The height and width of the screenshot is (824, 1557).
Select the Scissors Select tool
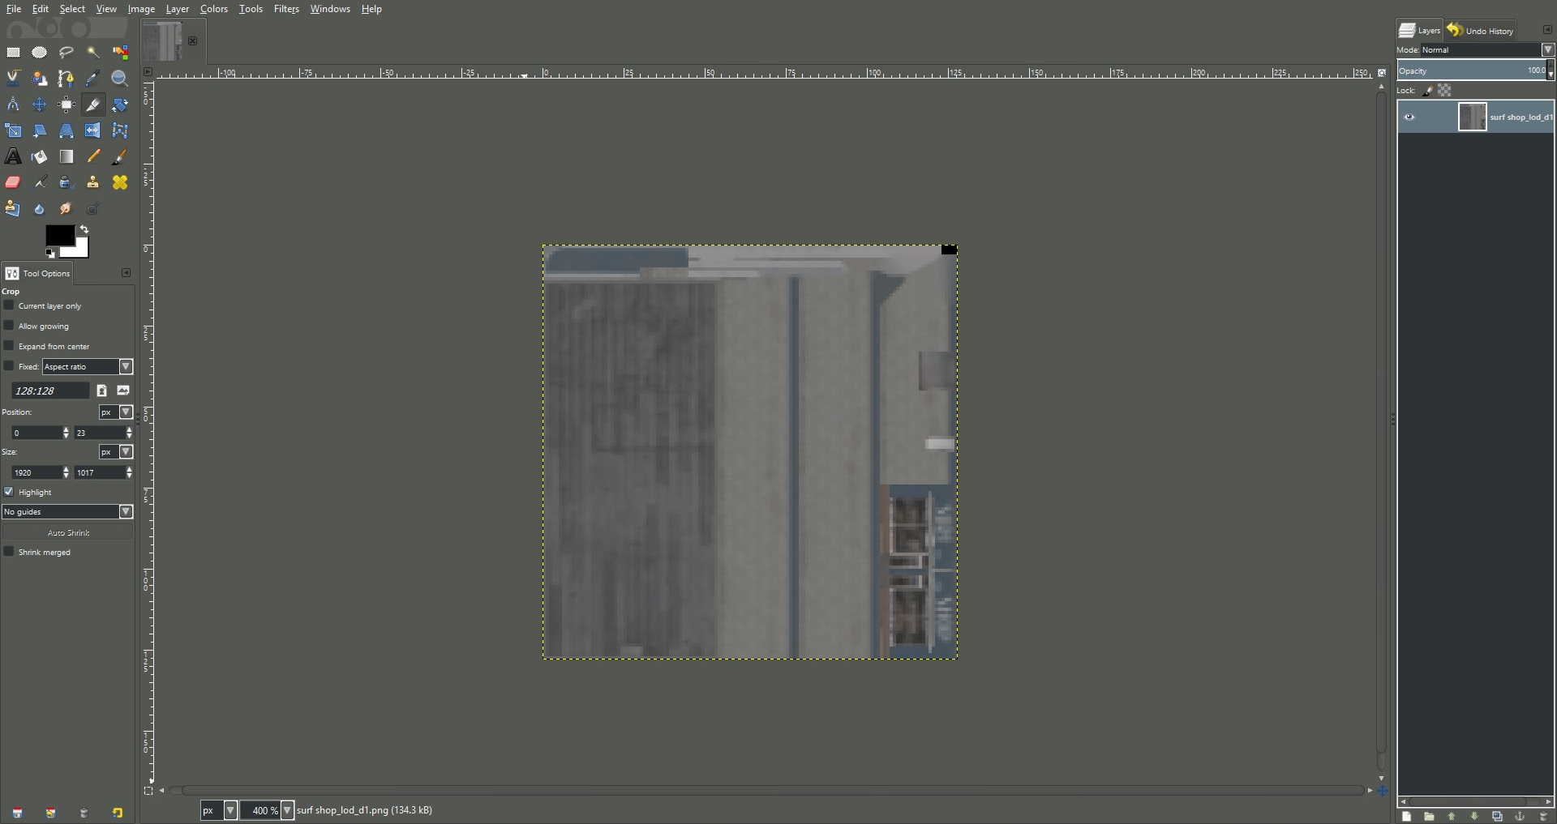pyautogui.click(x=13, y=79)
